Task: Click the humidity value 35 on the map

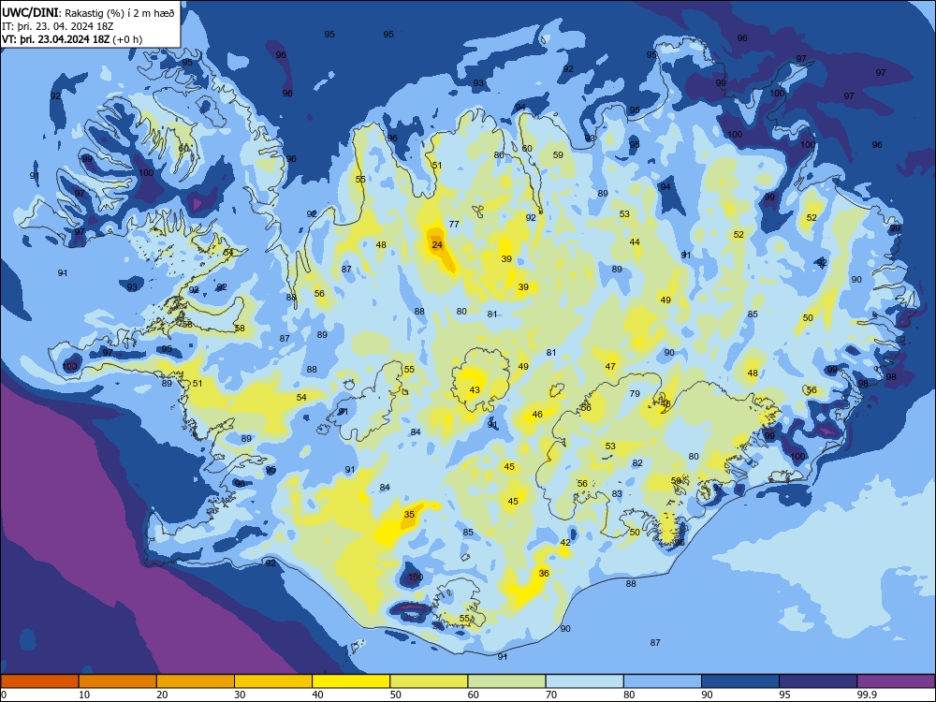Action: [409, 514]
